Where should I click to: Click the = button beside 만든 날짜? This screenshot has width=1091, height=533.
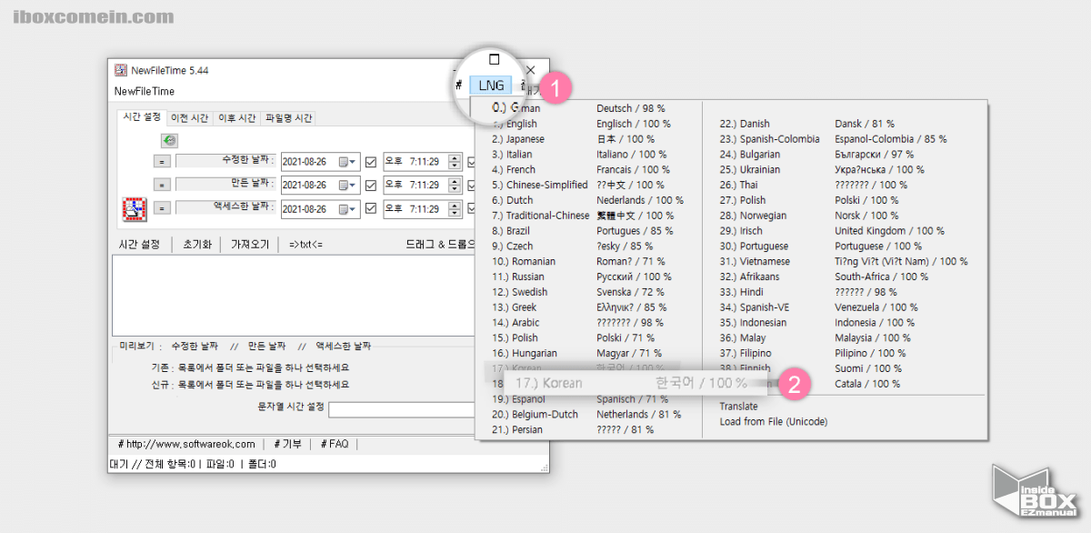point(161,185)
